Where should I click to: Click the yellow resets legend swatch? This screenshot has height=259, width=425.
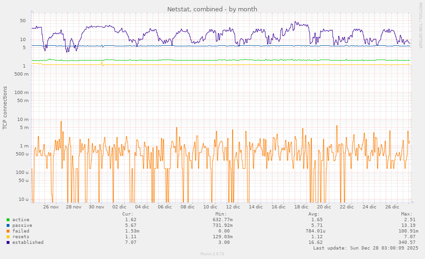[8, 237]
